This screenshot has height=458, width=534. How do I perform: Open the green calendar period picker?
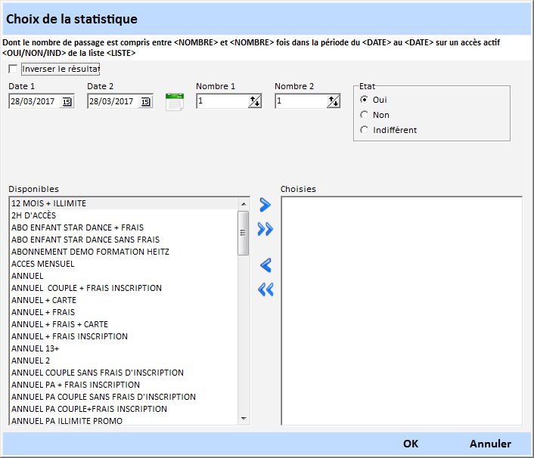(x=175, y=102)
